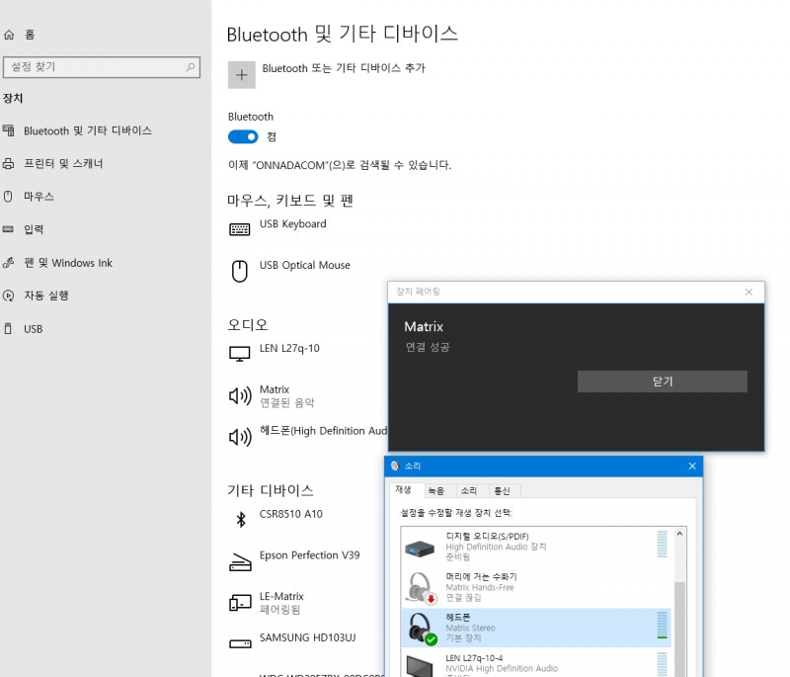This screenshot has height=677, width=790.
Task: Turn off the Bluetooth toggle switch
Action: coord(243,136)
